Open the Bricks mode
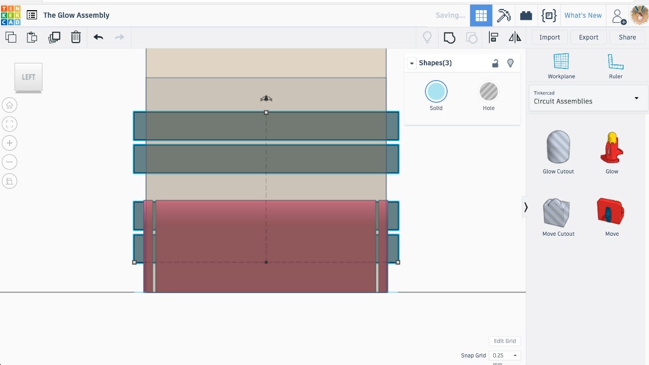649x365 pixels. pos(526,15)
